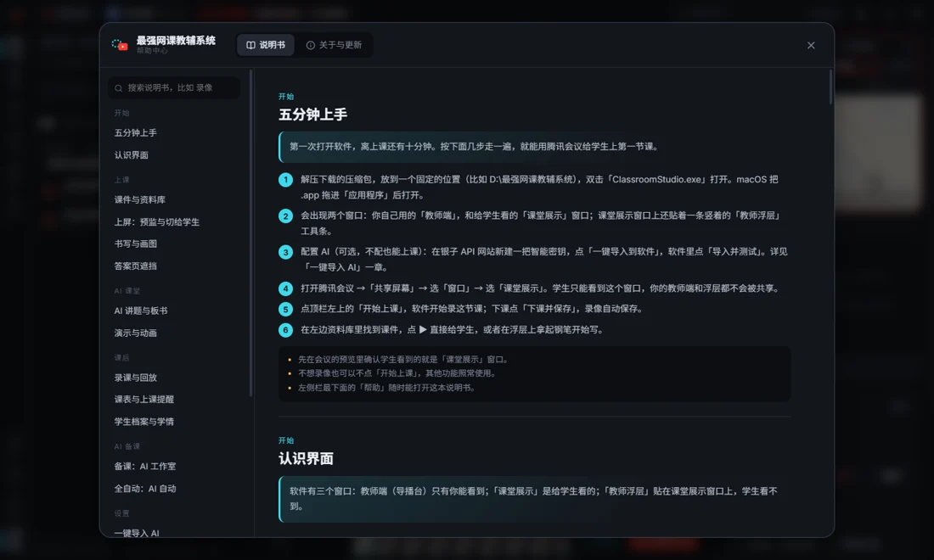Image resolution: width=934 pixels, height=560 pixels.
Task: Select 上屏：预监与切给学生 entry
Action: 157,222
